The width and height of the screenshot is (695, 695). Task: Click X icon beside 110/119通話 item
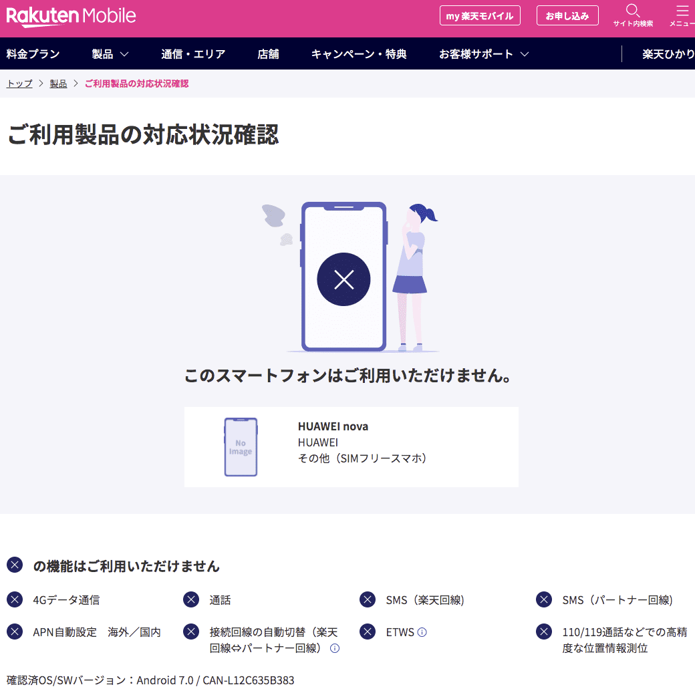click(544, 631)
